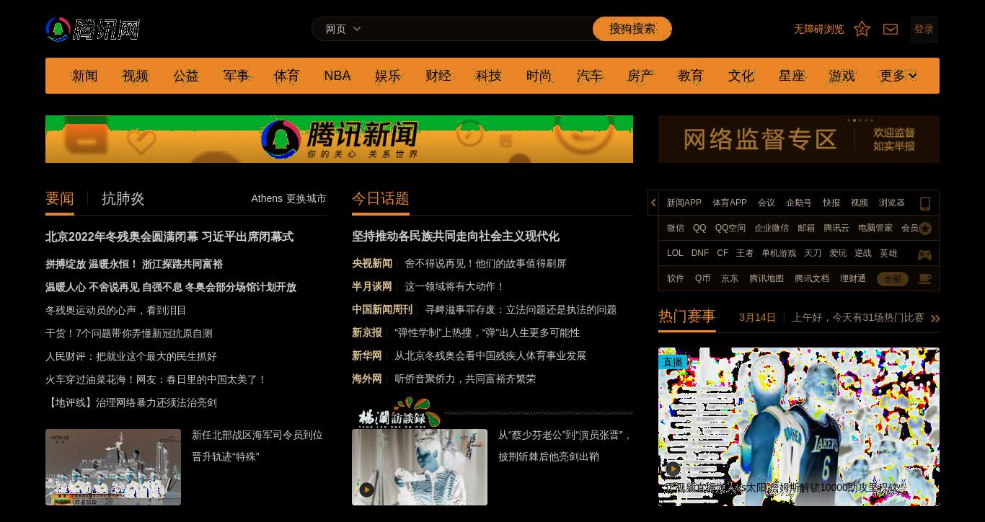Open 视频 in the navigation bar
985x522 pixels.
tap(136, 76)
